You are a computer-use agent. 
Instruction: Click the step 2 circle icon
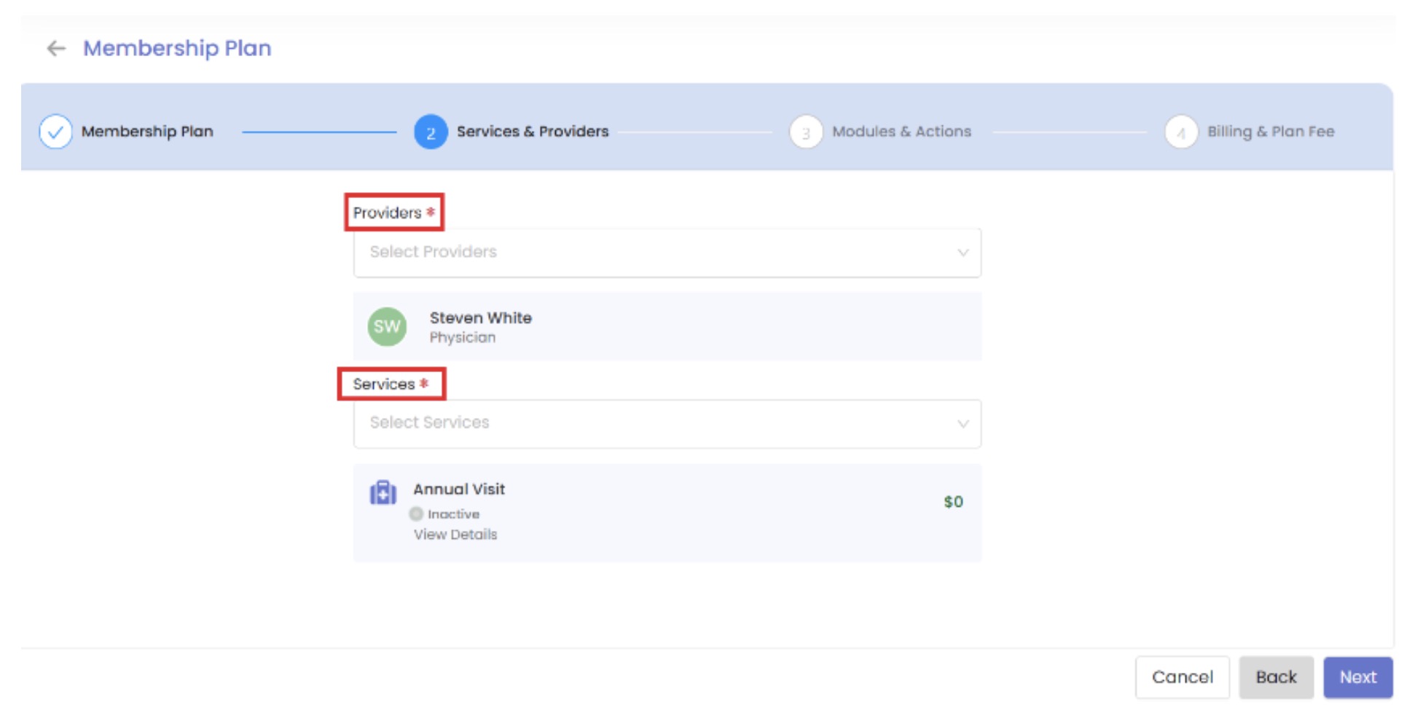pos(431,133)
